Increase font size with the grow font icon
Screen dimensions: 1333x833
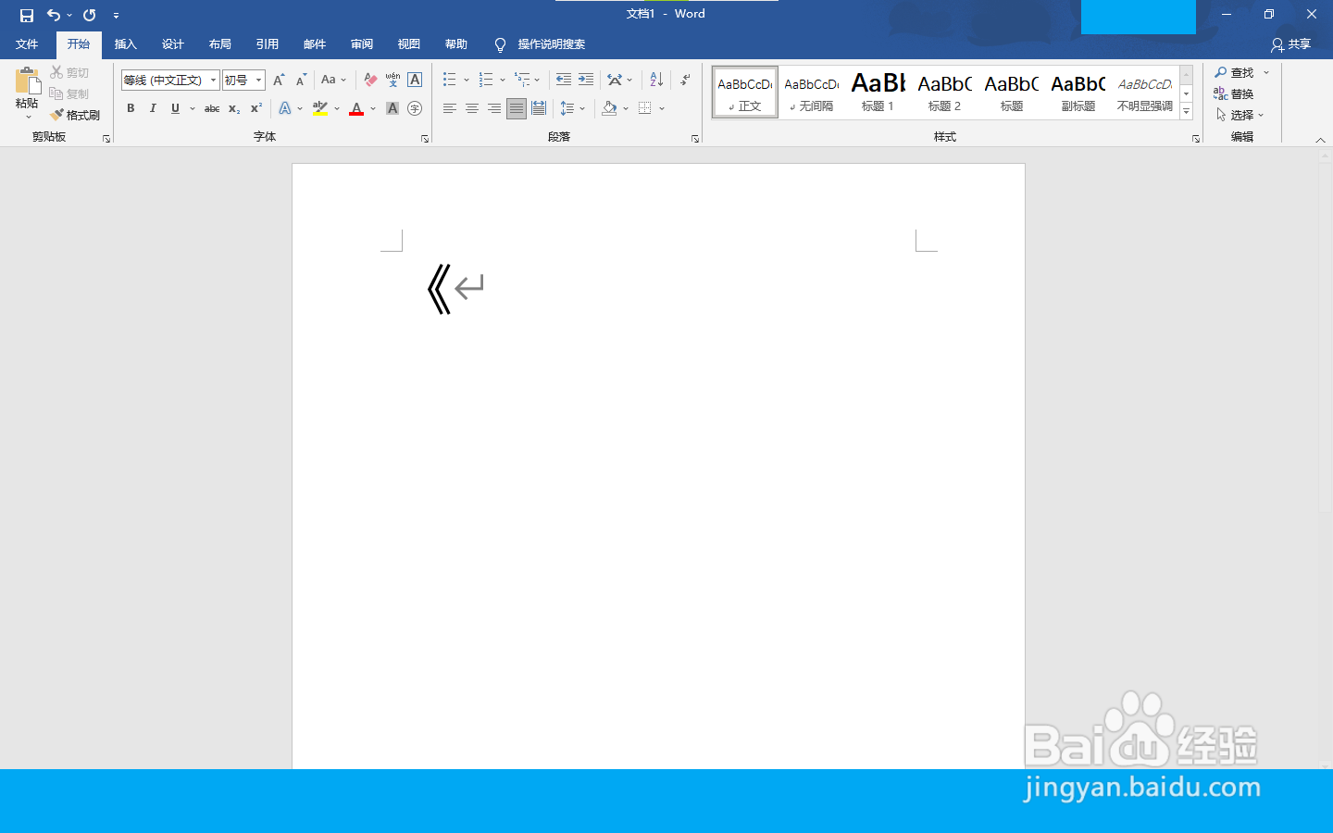click(x=279, y=80)
